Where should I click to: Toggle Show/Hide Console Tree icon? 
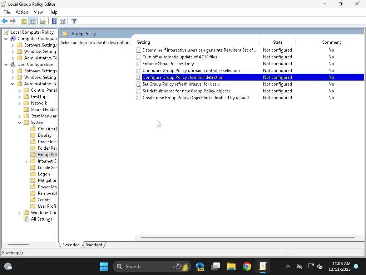(x=33, y=21)
